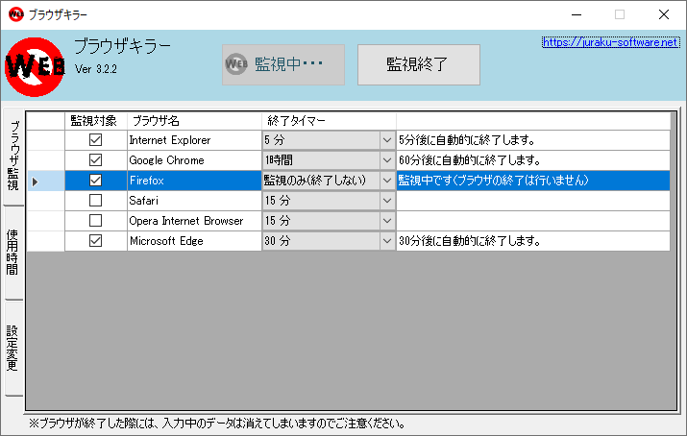
Task: Click the row selector arrow for Firefox
Action: click(35, 181)
